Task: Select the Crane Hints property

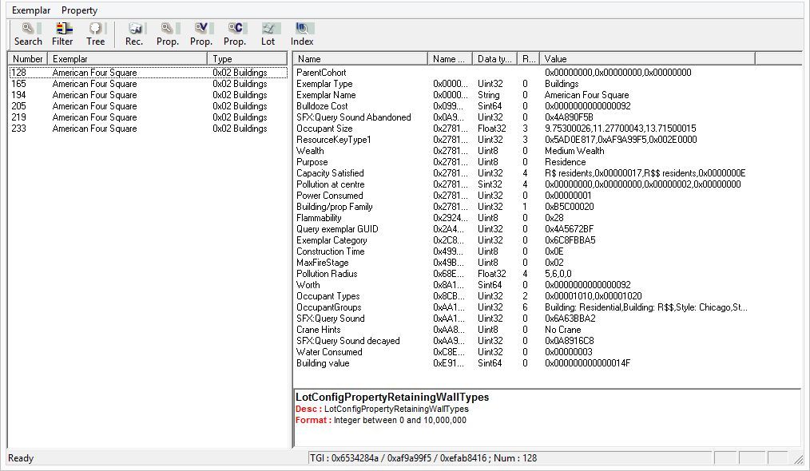Action: point(318,330)
